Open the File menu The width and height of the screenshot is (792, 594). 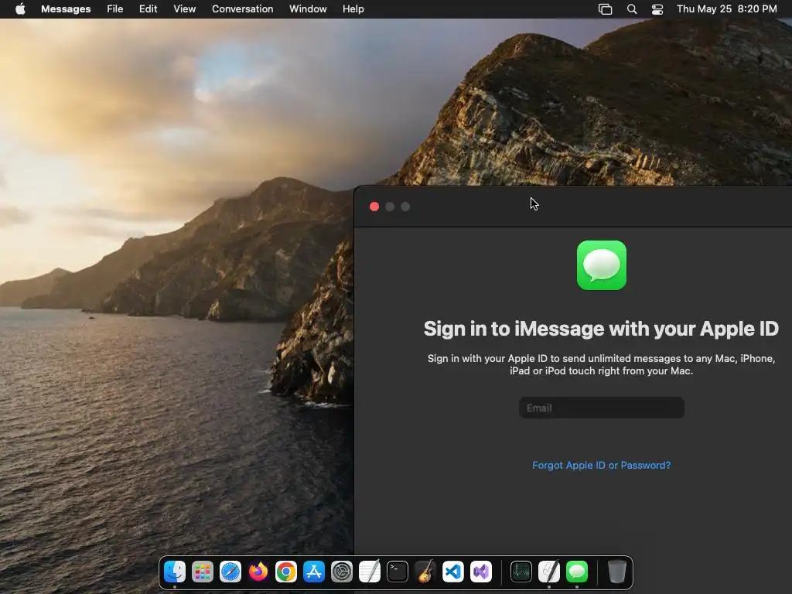[x=115, y=9]
